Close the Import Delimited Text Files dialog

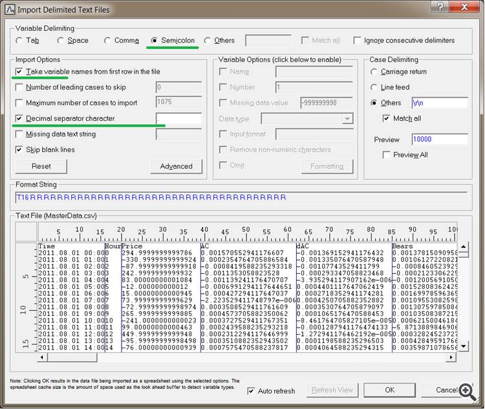(x=464, y=6)
